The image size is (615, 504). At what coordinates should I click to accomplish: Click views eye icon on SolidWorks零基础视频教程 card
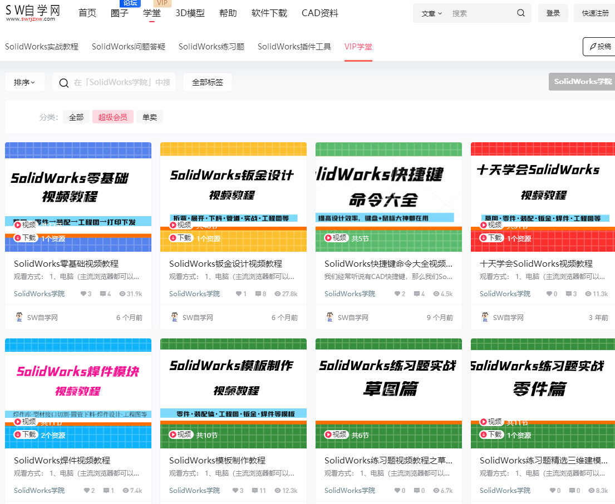pos(122,294)
